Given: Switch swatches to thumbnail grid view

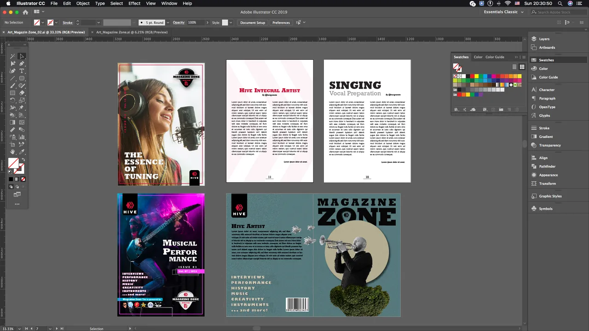Looking at the screenshot, I should 522,67.
